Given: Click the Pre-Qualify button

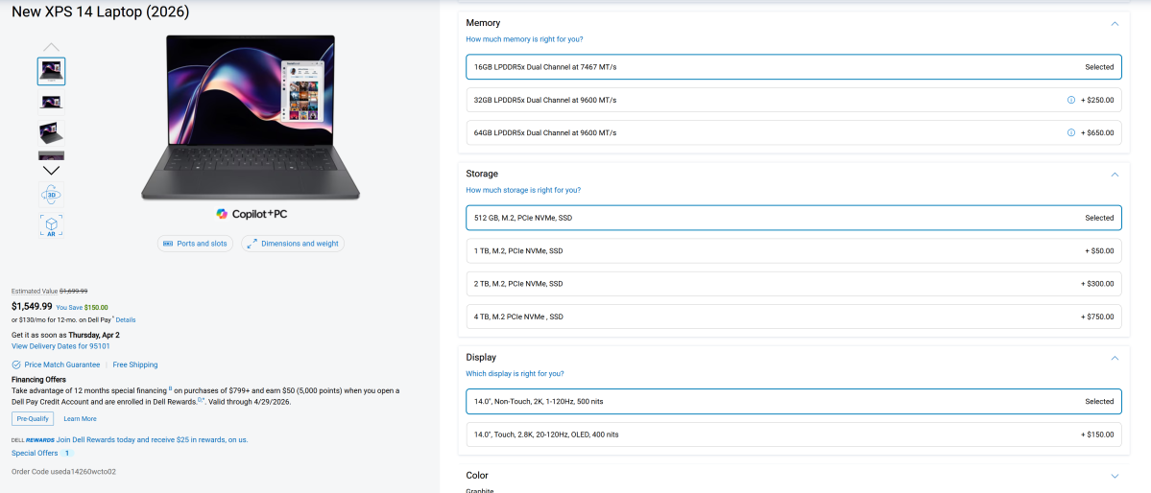Looking at the screenshot, I should click(x=33, y=418).
